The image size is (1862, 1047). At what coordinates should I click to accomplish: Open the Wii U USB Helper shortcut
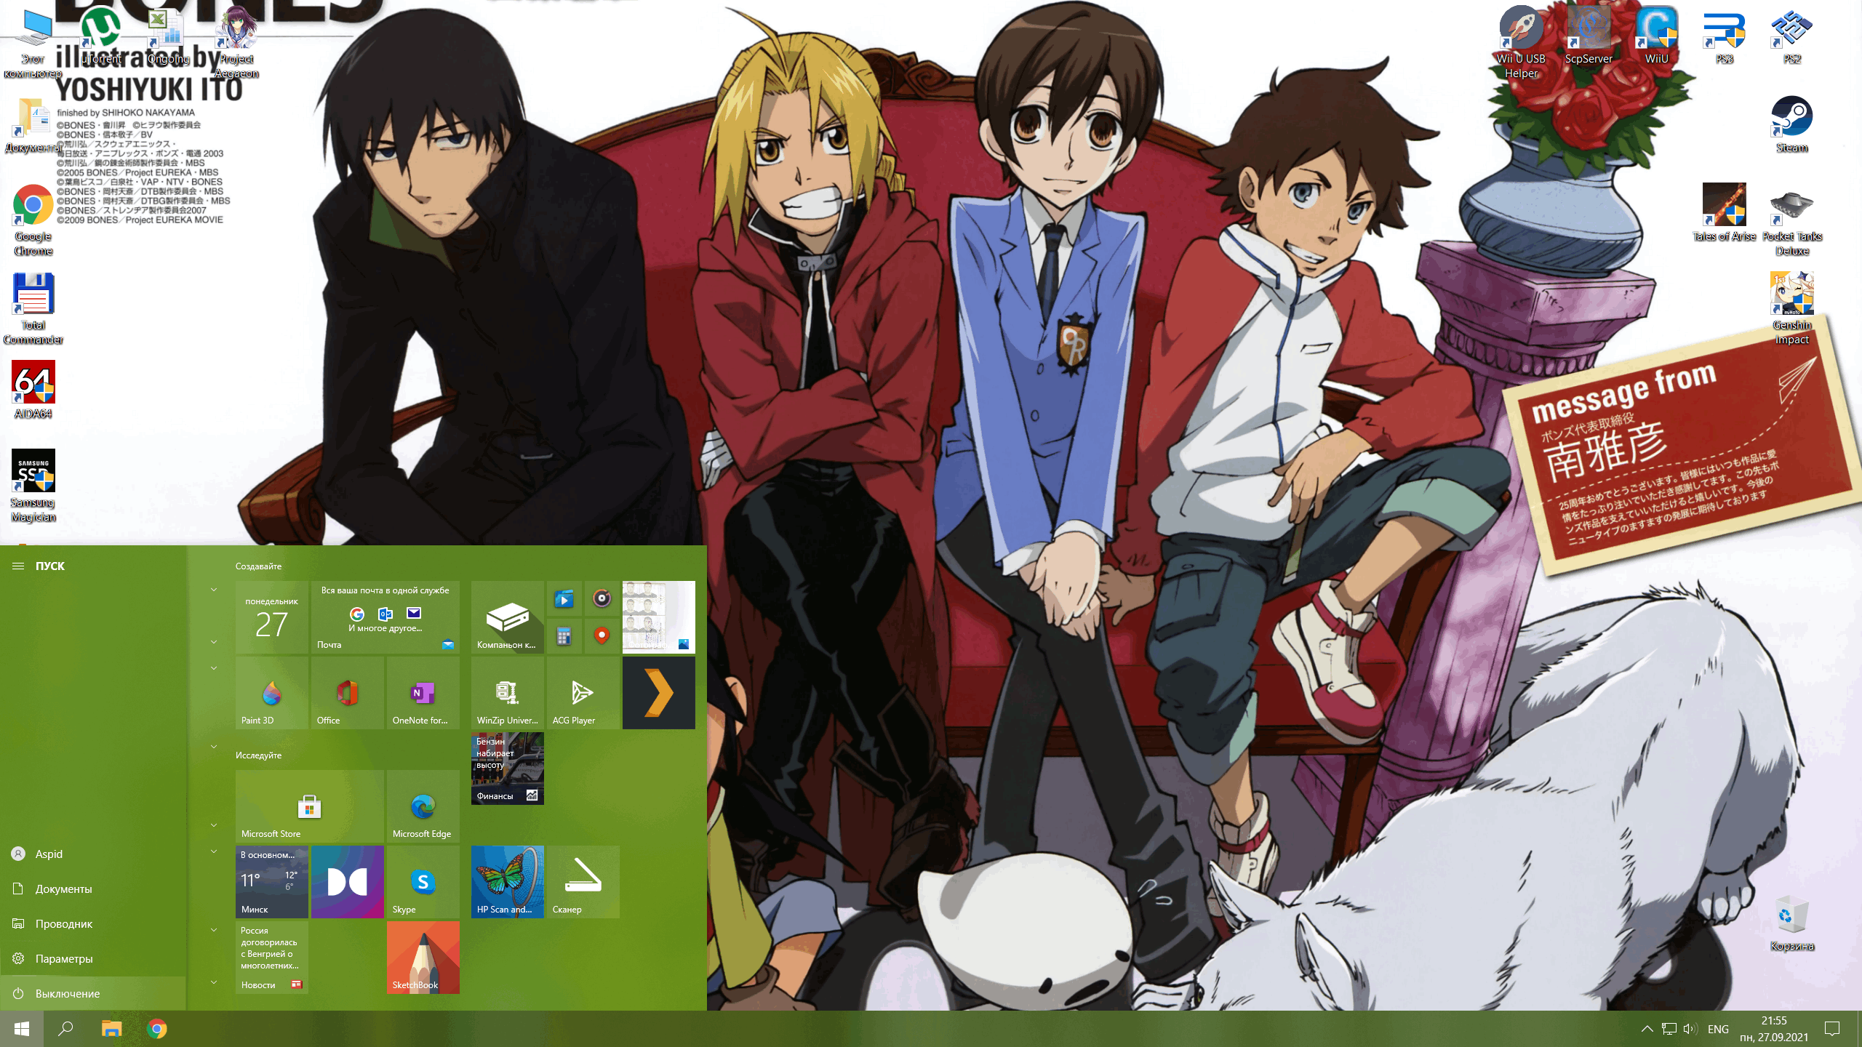[1521, 43]
